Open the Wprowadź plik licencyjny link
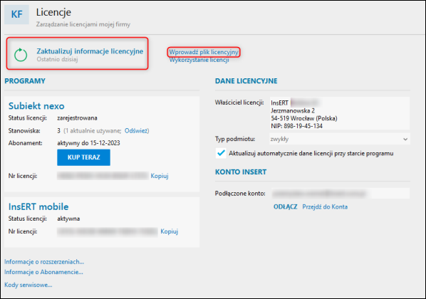Viewport: 426px width, 299px height. (204, 52)
